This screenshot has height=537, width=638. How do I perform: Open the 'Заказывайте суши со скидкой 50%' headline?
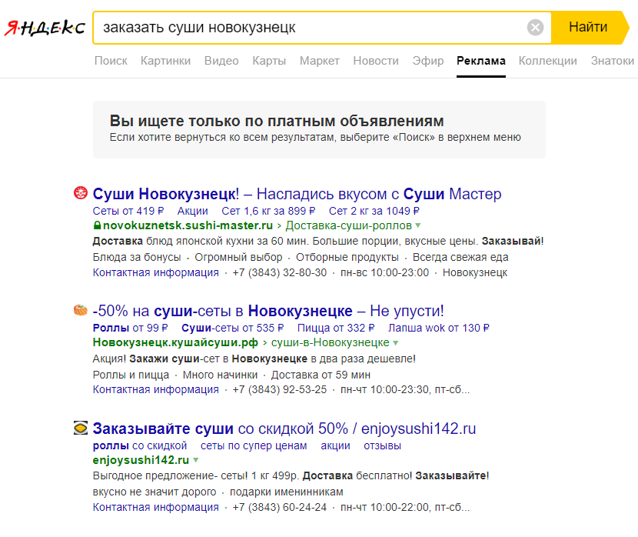pos(284,429)
